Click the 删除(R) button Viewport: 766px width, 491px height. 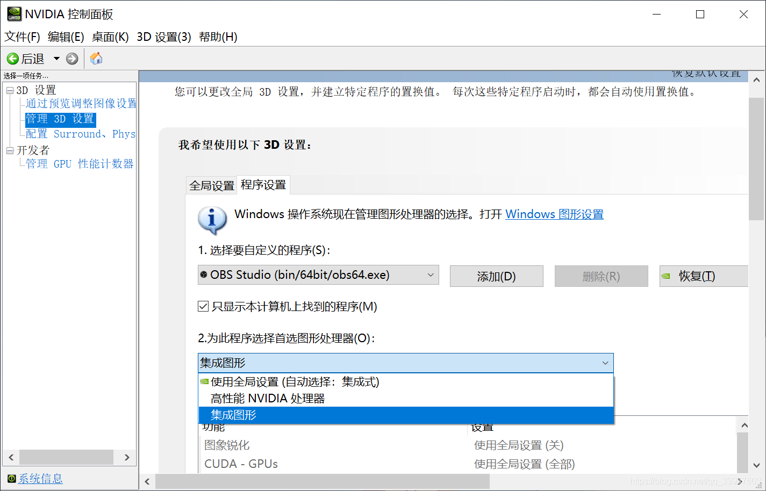pyautogui.click(x=601, y=276)
